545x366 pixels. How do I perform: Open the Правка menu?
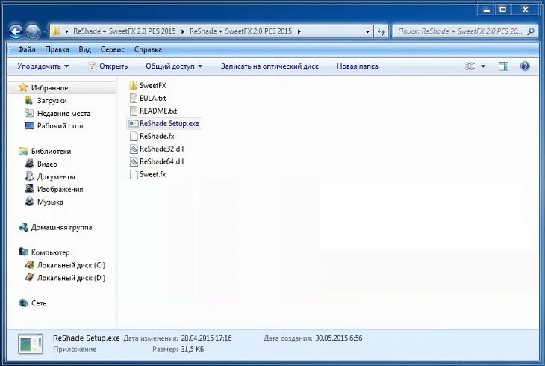[57, 49]
